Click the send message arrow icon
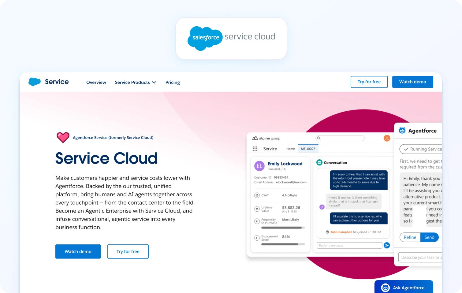462x293 pixels. [387, 245]
